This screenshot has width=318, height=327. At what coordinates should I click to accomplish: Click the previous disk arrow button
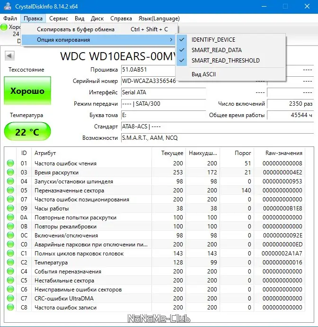(9, 55)
